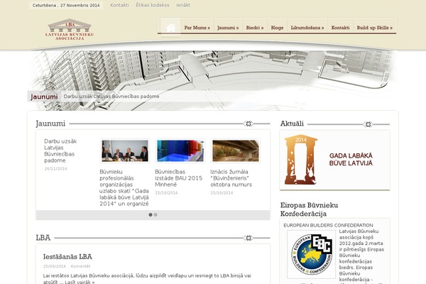The image size is (426, 284).
Task: Click the thumbnail of men at conference table
Action: 125,151
